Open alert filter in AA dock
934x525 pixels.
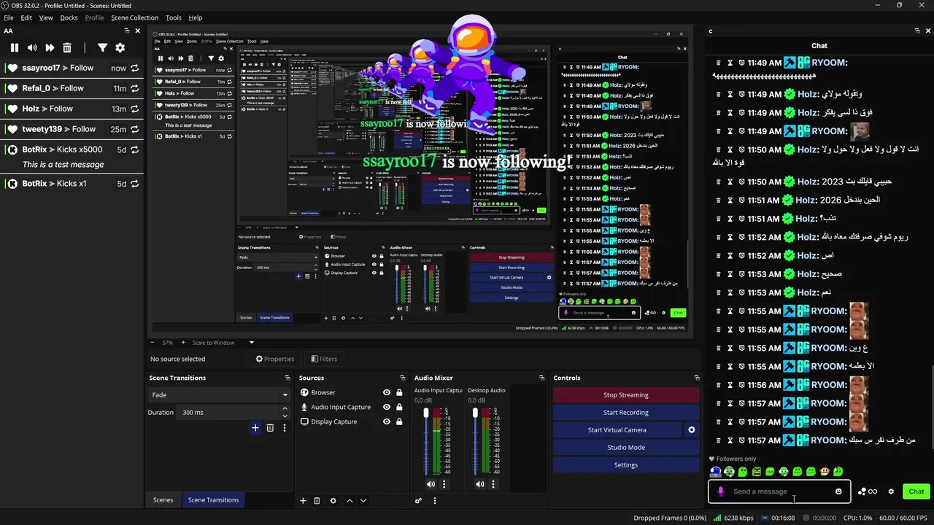point(102,48)
